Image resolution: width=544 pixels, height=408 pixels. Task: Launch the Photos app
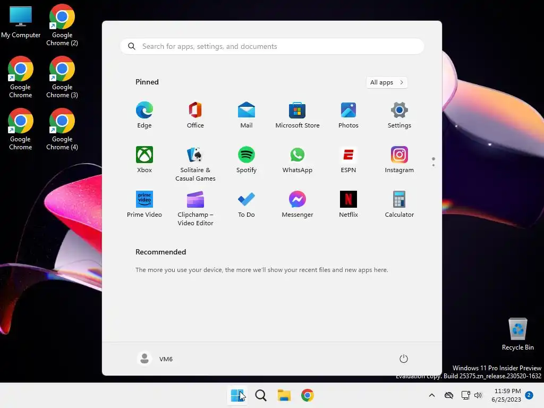coord(348,115)
